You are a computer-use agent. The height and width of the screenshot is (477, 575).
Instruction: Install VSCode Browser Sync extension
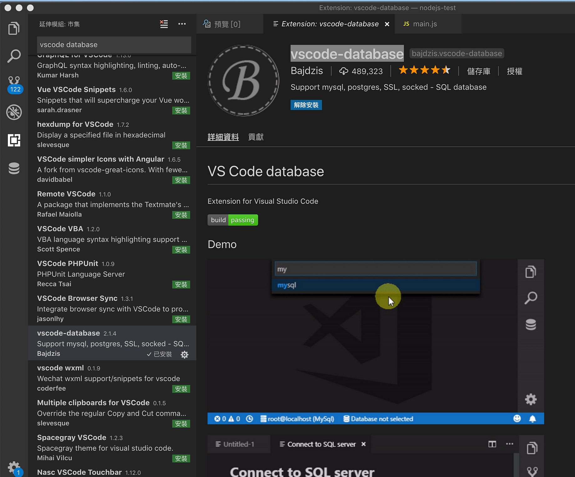click(181, 319)
